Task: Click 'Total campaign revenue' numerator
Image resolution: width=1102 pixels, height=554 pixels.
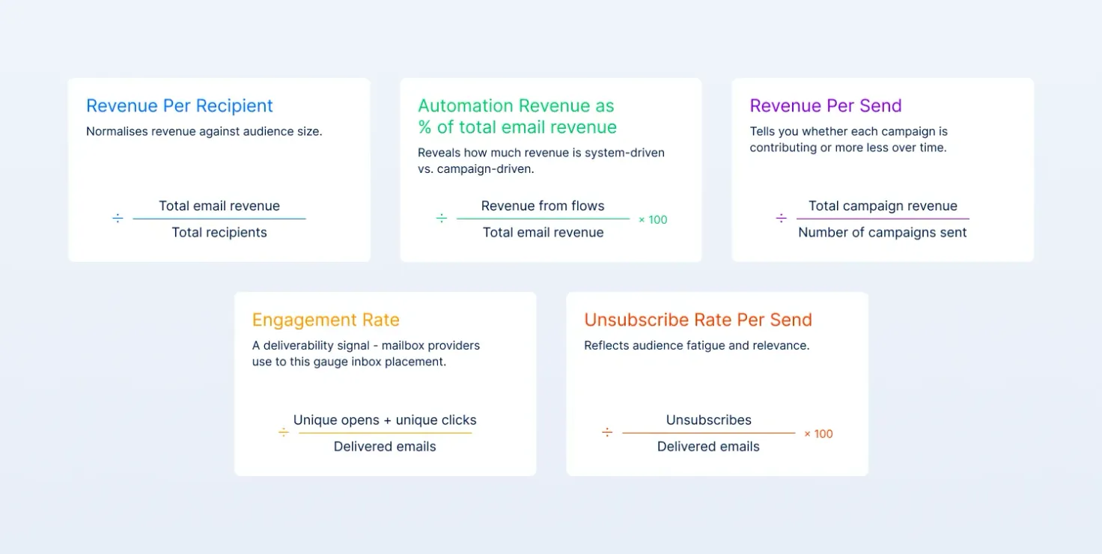Action: click(883, 206)
